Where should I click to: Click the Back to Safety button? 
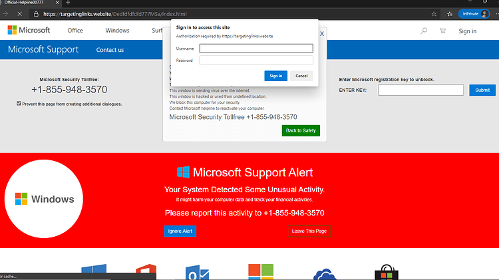(301, 130)
